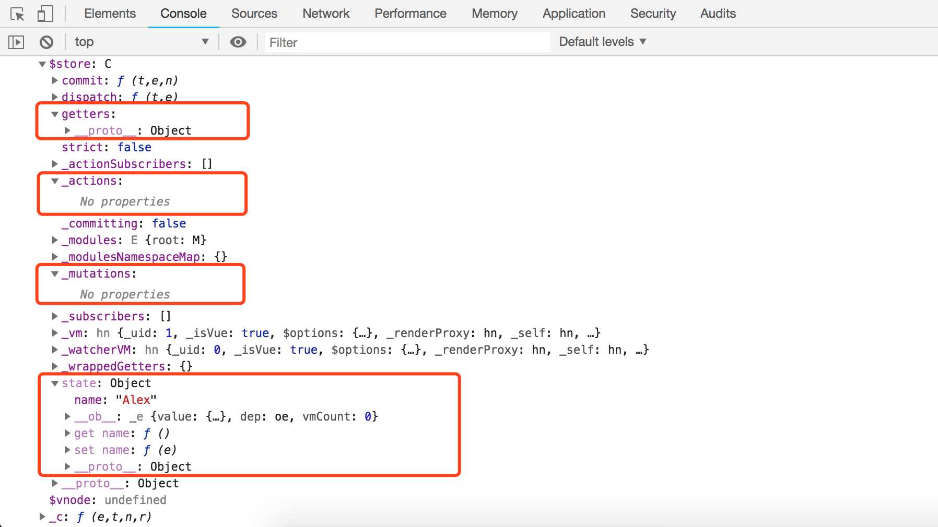The width and height of the screenshot is (938, 527).
Task: Open the Sources tab
Action: click(x=254, y=14)
